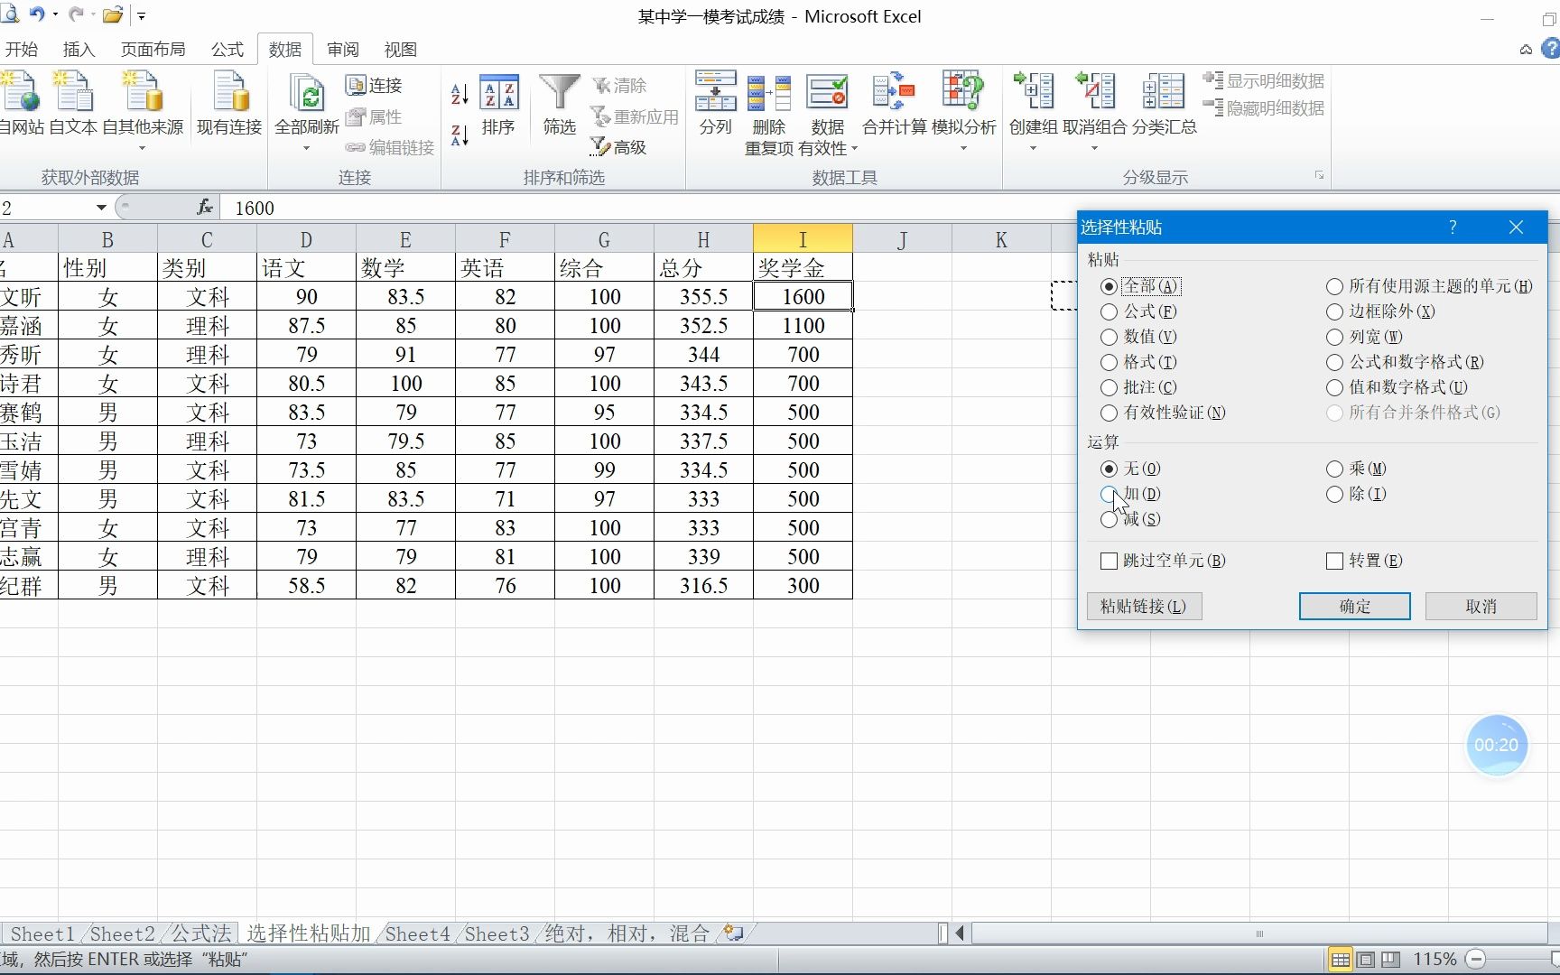
Task: Click Remove Duplicates (删除重复项) icon
Action: pos(769,93)
